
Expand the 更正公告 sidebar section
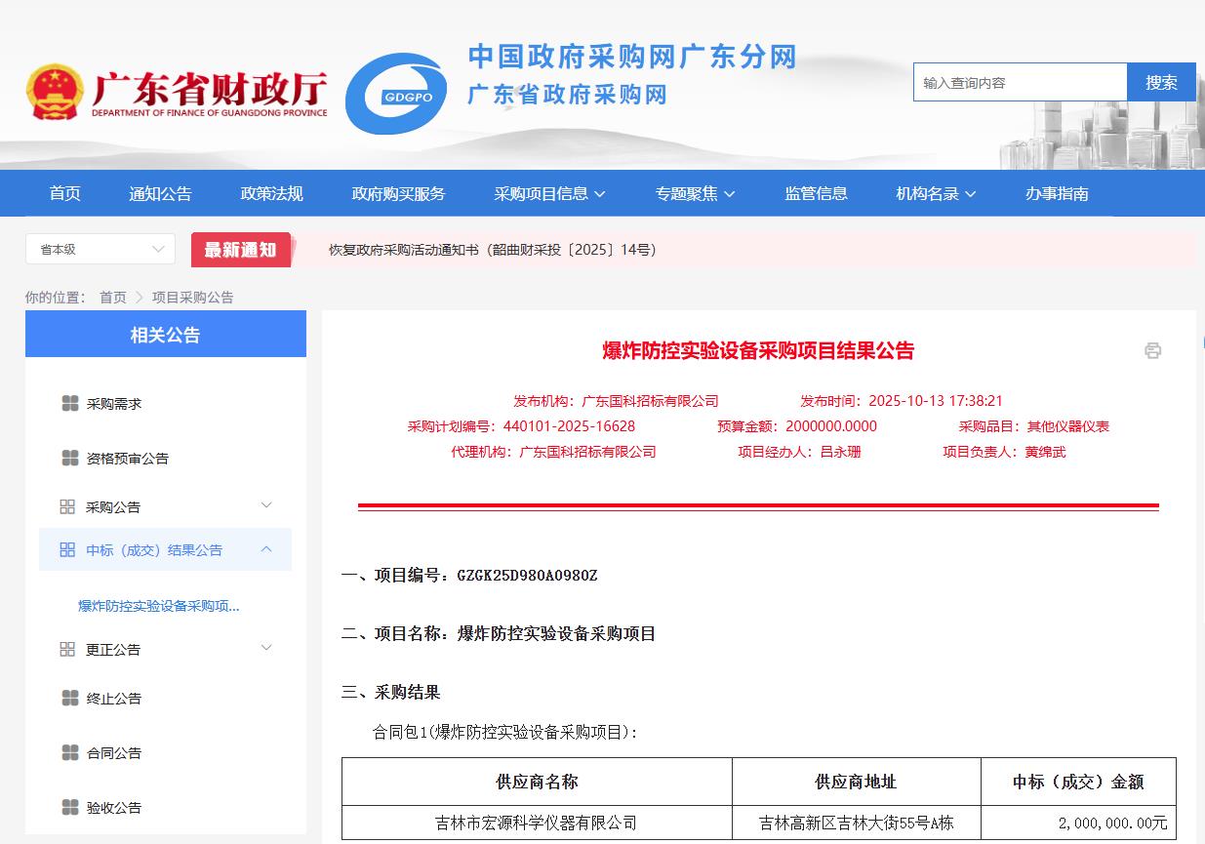[x=266, y=648]
